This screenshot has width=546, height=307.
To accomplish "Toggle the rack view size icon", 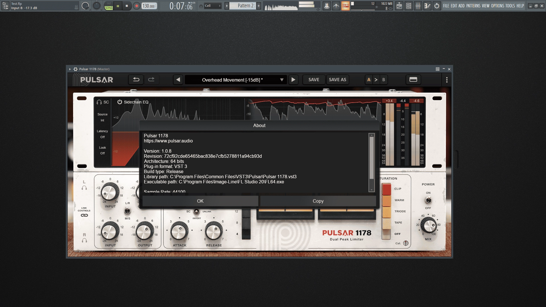I will tap(413, 80).
